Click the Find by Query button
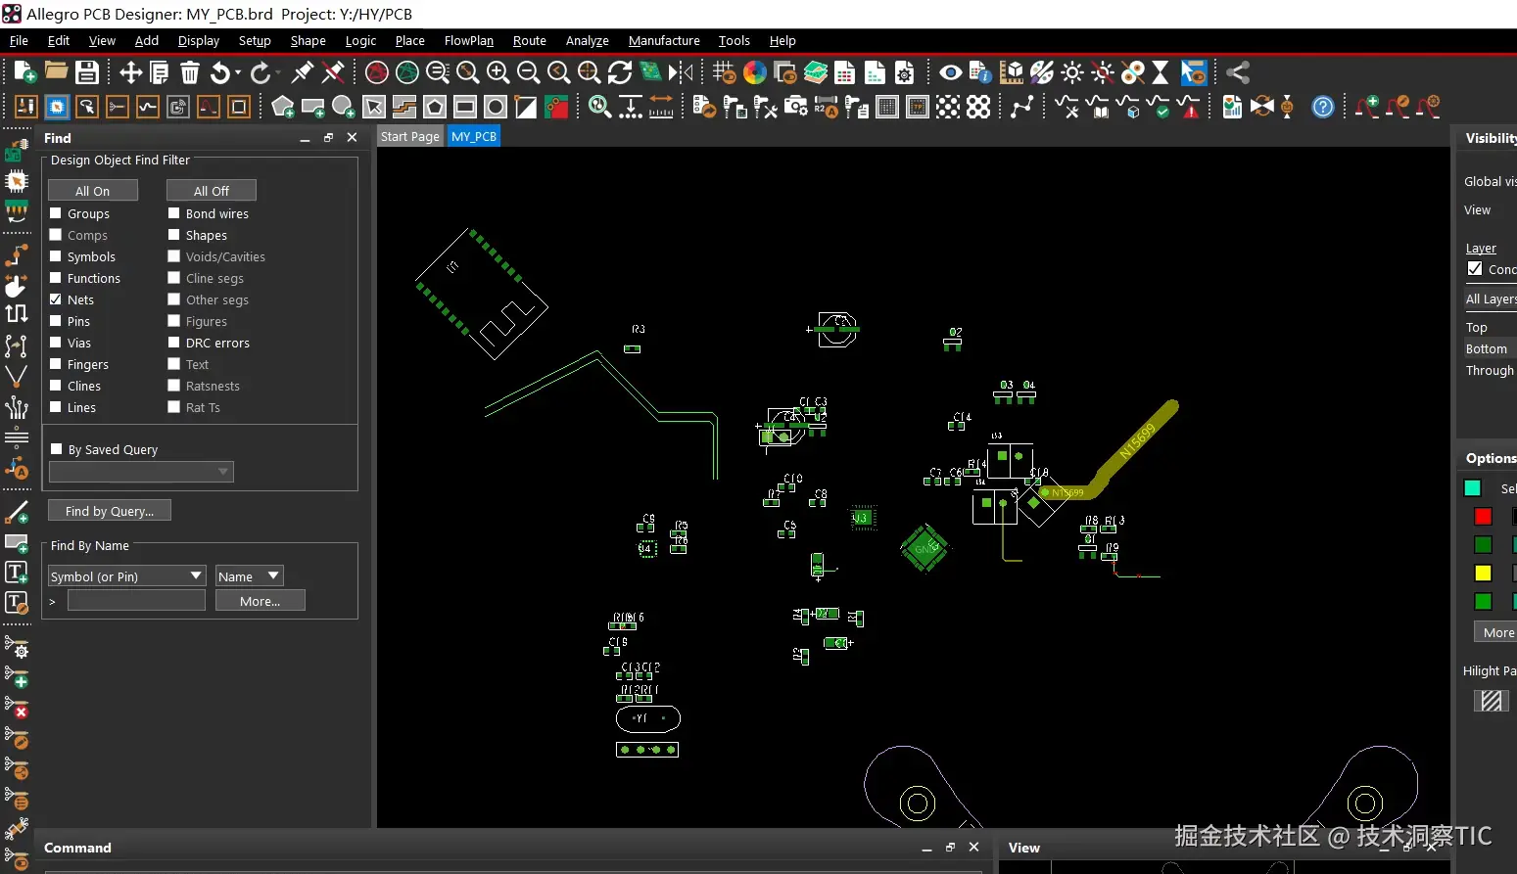This screenshot has width=1517, height=874. point(109,511)
